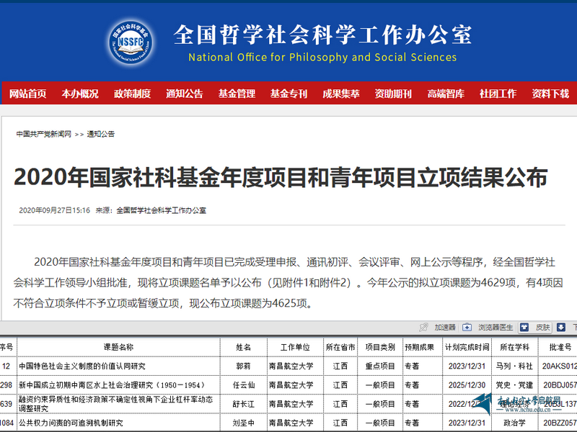Screen dimensions: 577x432
Task: Go to the 通知公告 notices section
Action: [x=185, y=94]
